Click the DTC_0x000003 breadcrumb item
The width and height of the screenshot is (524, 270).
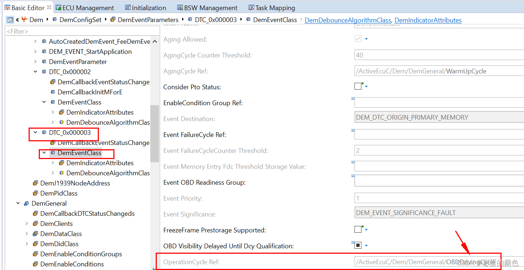[216, 20]
